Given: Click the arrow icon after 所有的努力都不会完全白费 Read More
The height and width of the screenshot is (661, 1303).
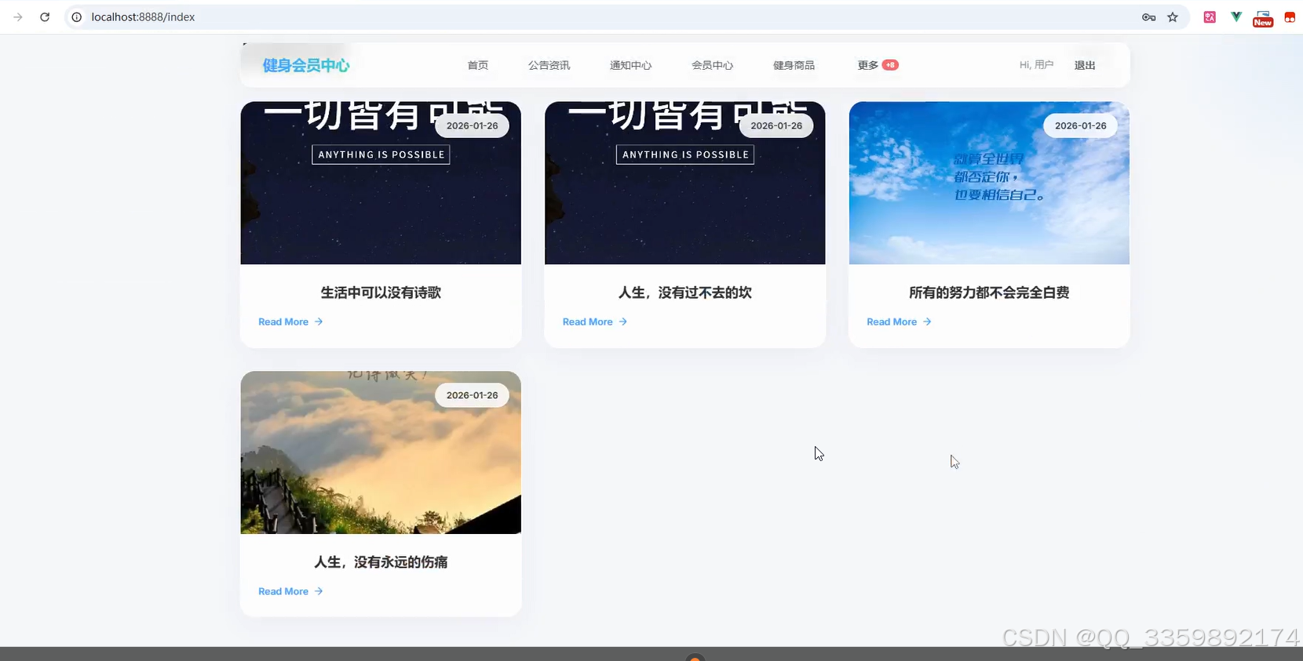Looking at the screenshot, I should pyautogui.click(x=927, y=321).
